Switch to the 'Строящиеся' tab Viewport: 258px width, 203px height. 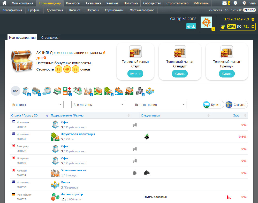[50, 38]
